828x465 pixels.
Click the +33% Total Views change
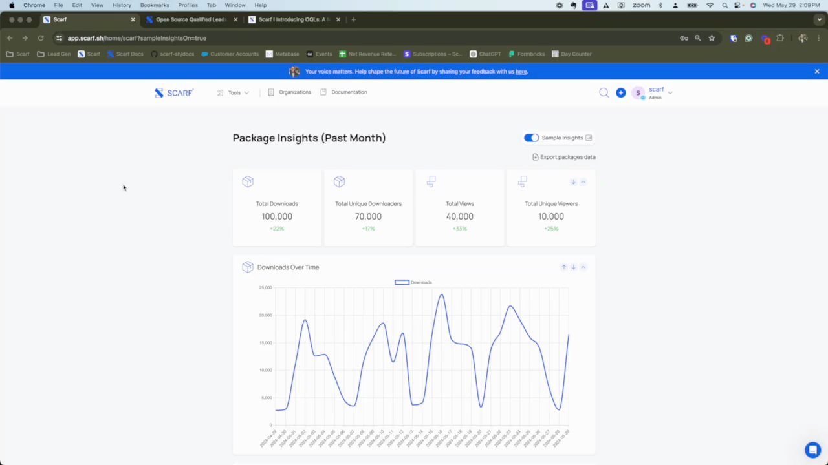coord(460,229)
